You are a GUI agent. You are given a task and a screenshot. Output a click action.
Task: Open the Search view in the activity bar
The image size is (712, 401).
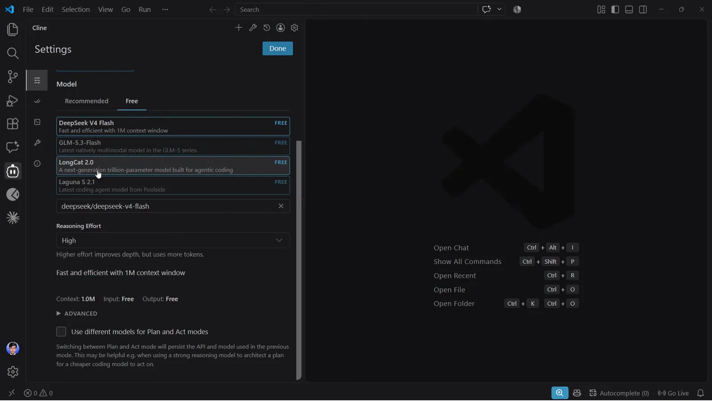tap(12, 53)
